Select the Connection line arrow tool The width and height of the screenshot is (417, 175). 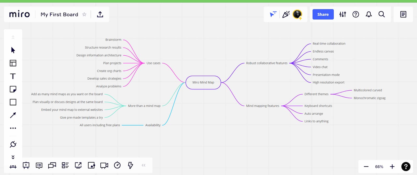click(13, 115)
